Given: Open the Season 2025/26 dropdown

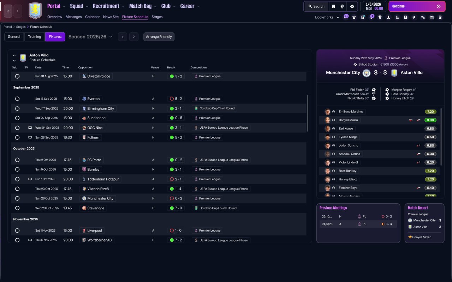Looking at the screenshot, I should coord(90,37).
